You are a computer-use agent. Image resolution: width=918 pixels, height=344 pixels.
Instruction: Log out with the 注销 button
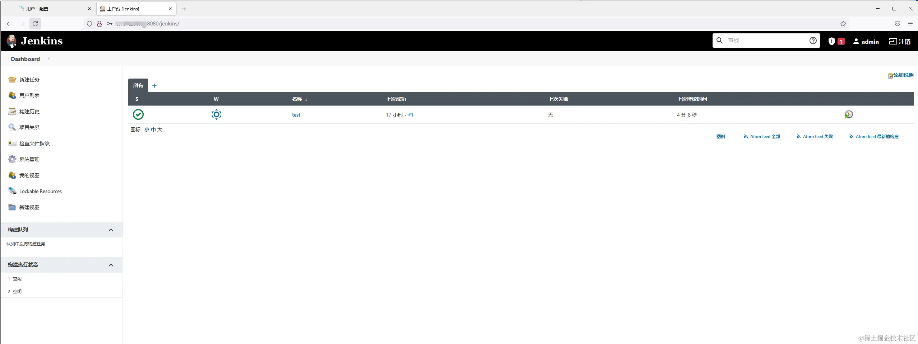900,41
